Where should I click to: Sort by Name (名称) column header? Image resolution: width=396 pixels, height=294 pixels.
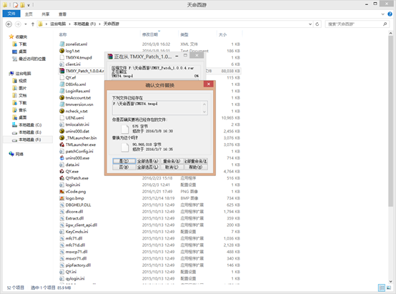[63, 34]
